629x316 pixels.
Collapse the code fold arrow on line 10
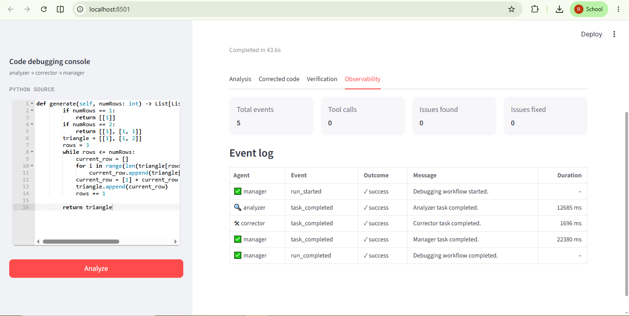[x=32, y=166]
